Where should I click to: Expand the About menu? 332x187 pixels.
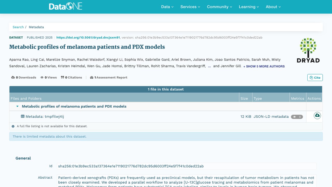click(x=273, y=7)
